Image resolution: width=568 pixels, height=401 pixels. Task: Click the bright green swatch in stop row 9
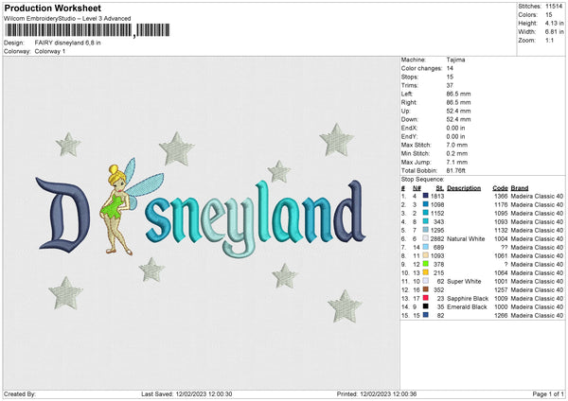(425, 264)
